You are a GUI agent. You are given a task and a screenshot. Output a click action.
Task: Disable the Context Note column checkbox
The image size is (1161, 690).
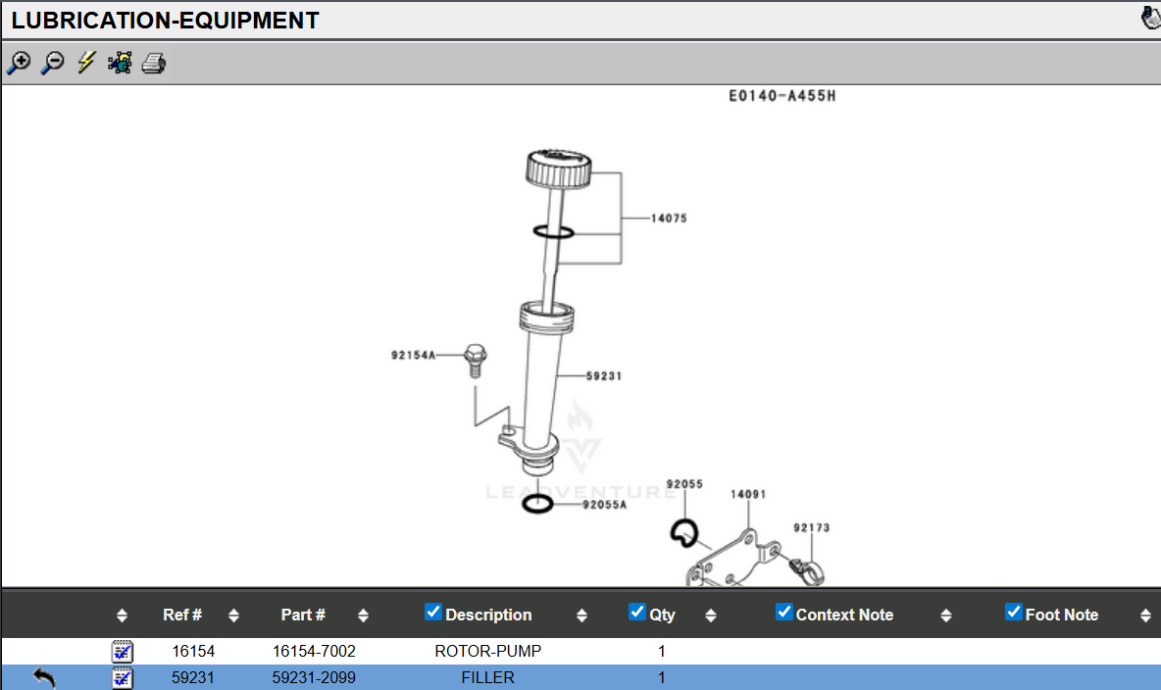784,613
